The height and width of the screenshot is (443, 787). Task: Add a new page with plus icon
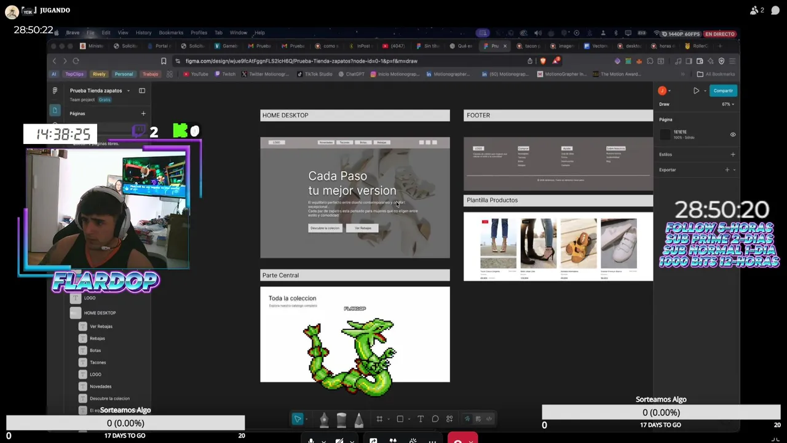[143, 113]
